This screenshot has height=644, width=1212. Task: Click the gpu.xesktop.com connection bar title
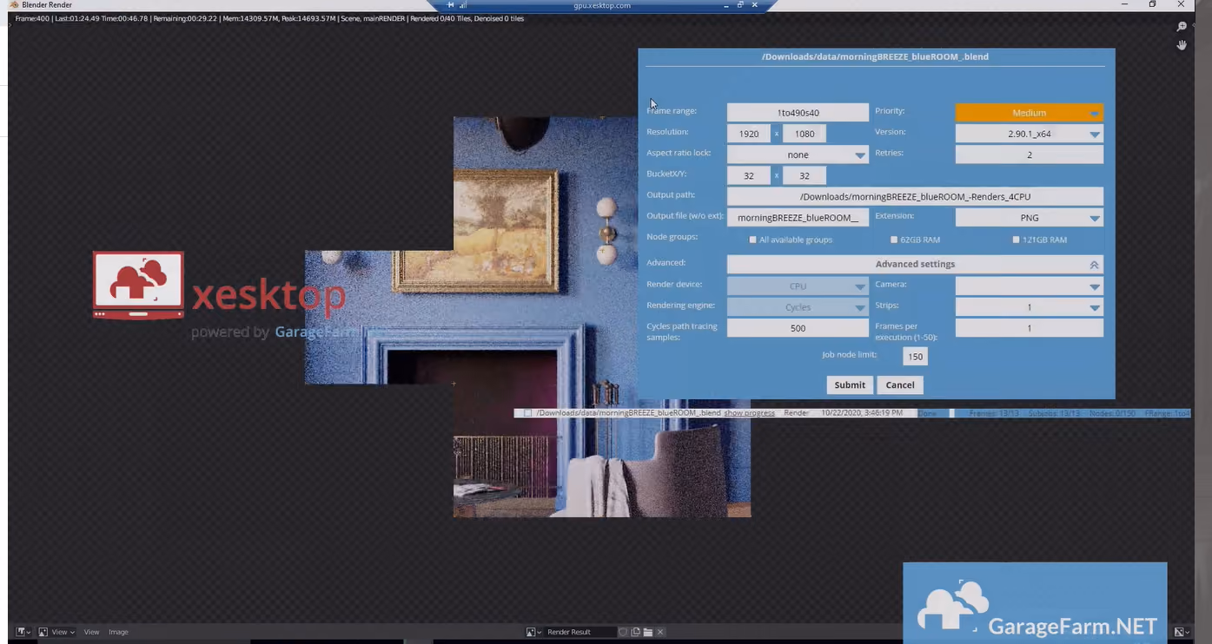click(x=602, y=5)
